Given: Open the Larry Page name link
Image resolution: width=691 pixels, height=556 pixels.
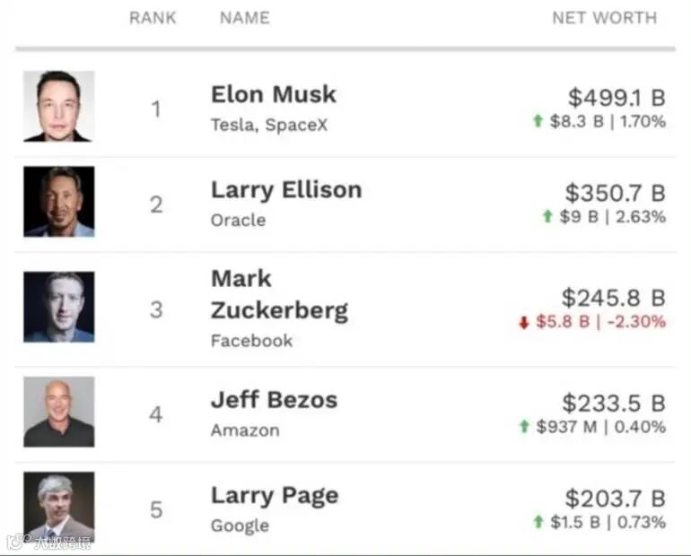Looking at the screenshot, I should pyautogui.click(x=275, y=496).
